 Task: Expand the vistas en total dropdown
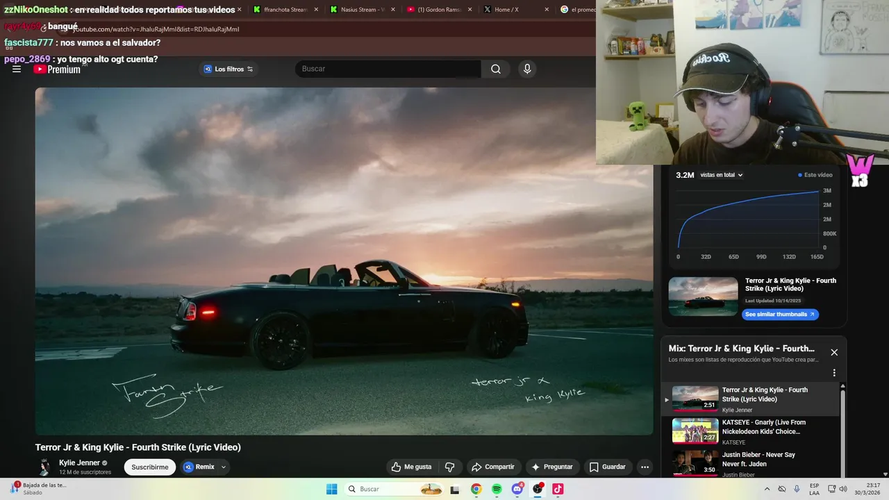722,175
